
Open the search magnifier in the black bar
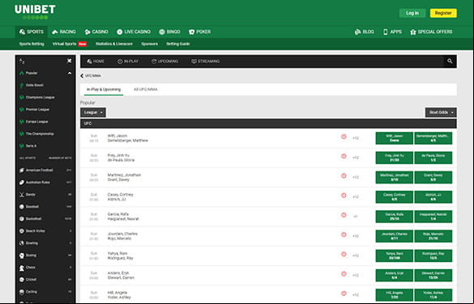coord(450,61)
